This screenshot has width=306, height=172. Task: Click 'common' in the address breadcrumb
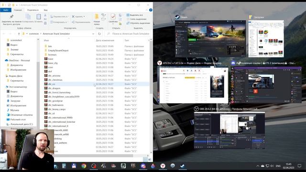tap(34, 34)
